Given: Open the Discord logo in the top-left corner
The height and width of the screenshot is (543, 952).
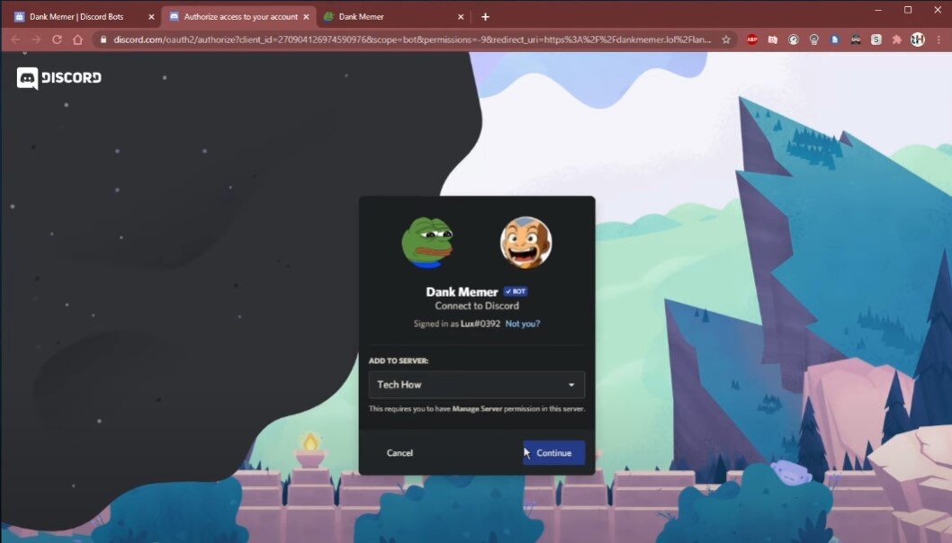Looking at the screenshot, I should tap(58, 78).
